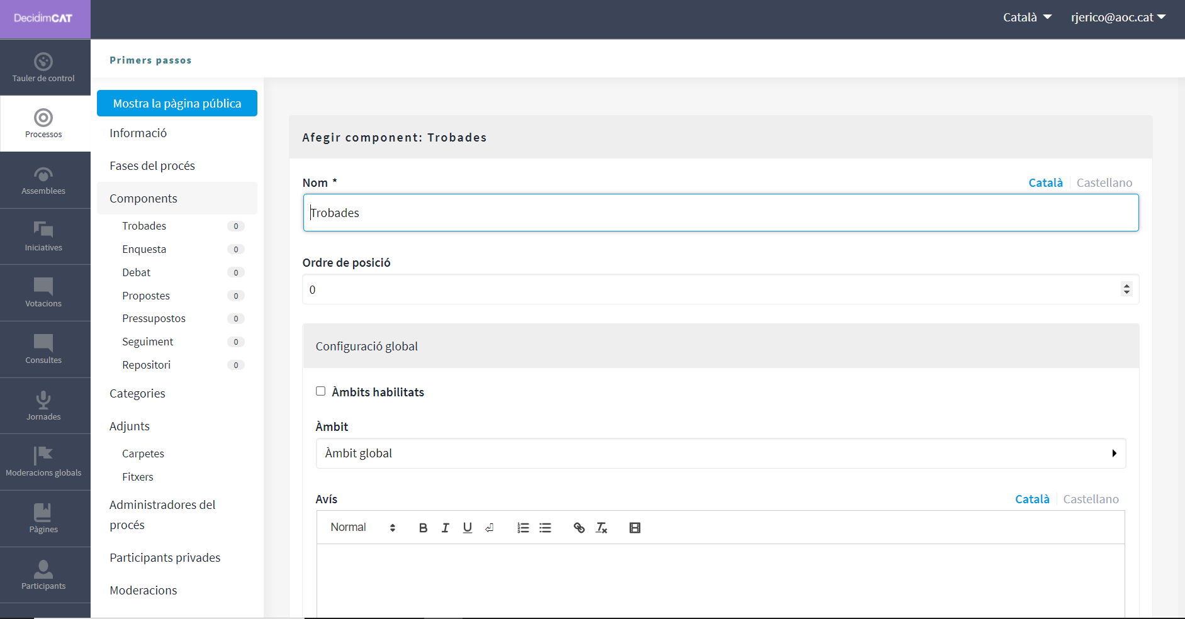Viewport: 1185px width, 619px height.
Task: Open Moderacions in the side menu
Action: click(x=143, y=590)
